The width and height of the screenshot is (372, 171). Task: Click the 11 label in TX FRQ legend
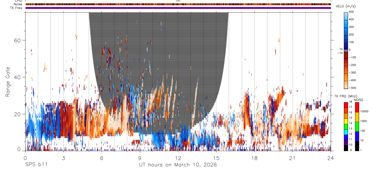[x=350, y=139]
